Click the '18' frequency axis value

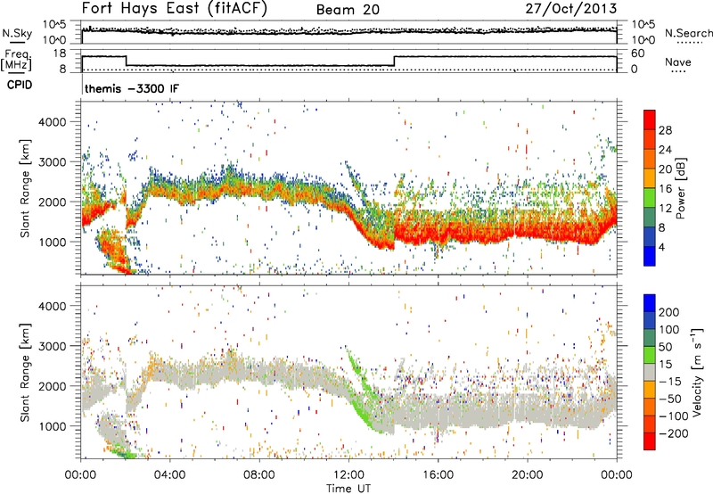tap(60, 54)
